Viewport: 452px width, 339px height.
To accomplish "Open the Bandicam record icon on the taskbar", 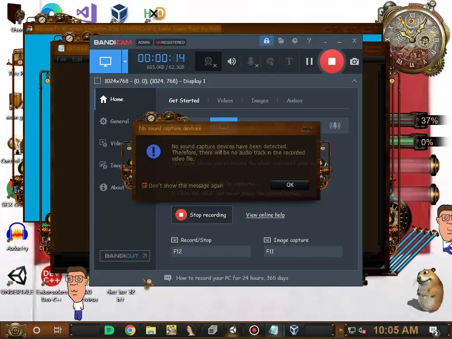I will [x=254, y=330].
